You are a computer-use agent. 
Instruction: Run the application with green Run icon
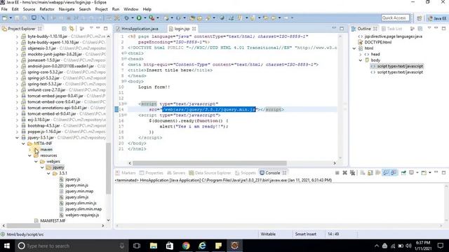coord(139,18)
